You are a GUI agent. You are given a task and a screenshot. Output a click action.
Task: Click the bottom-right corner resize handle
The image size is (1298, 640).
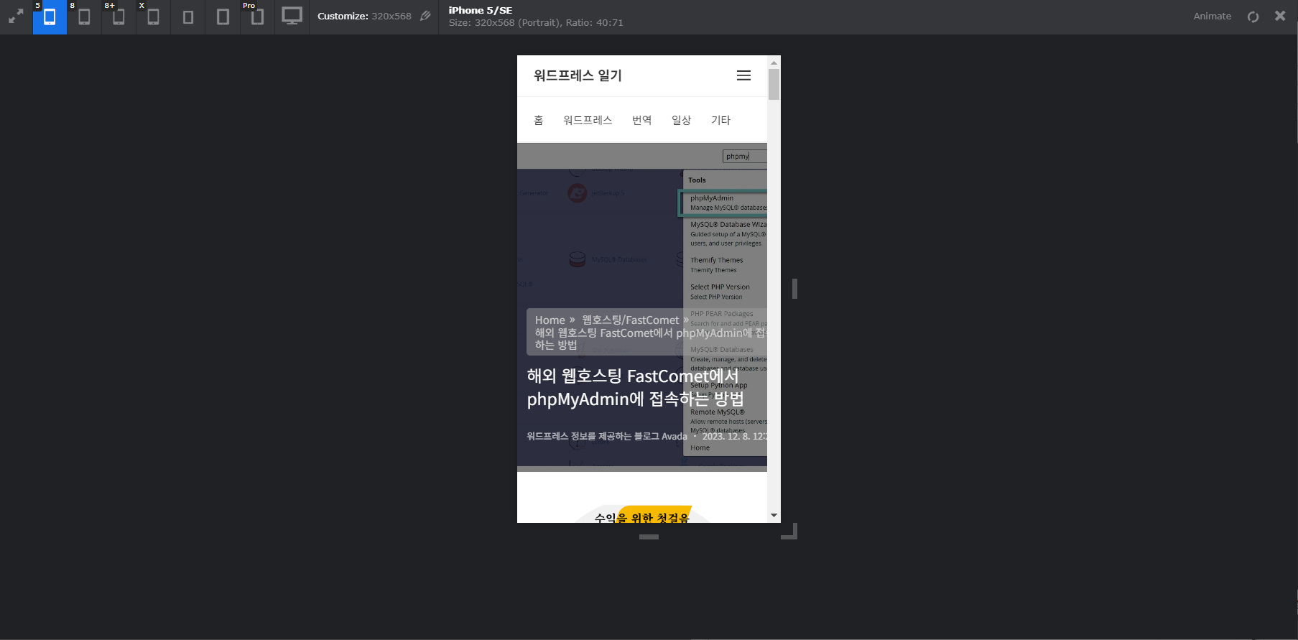point(789,532)
